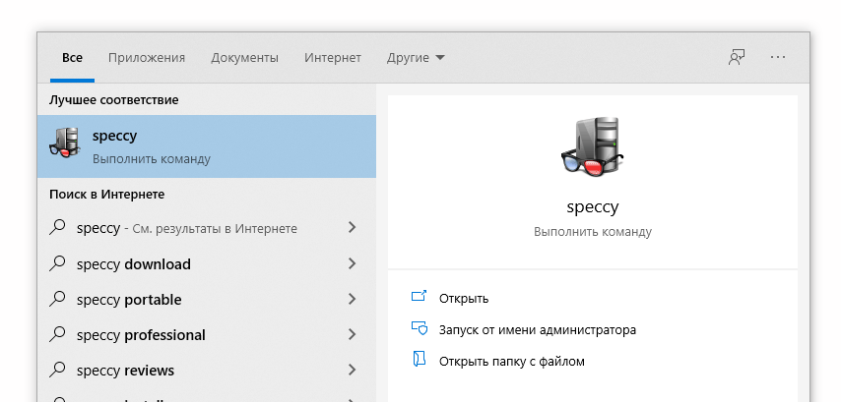Click Выполнить команду under preview title
This screenshot has width=841, height=402.
(x=593, y=232)
